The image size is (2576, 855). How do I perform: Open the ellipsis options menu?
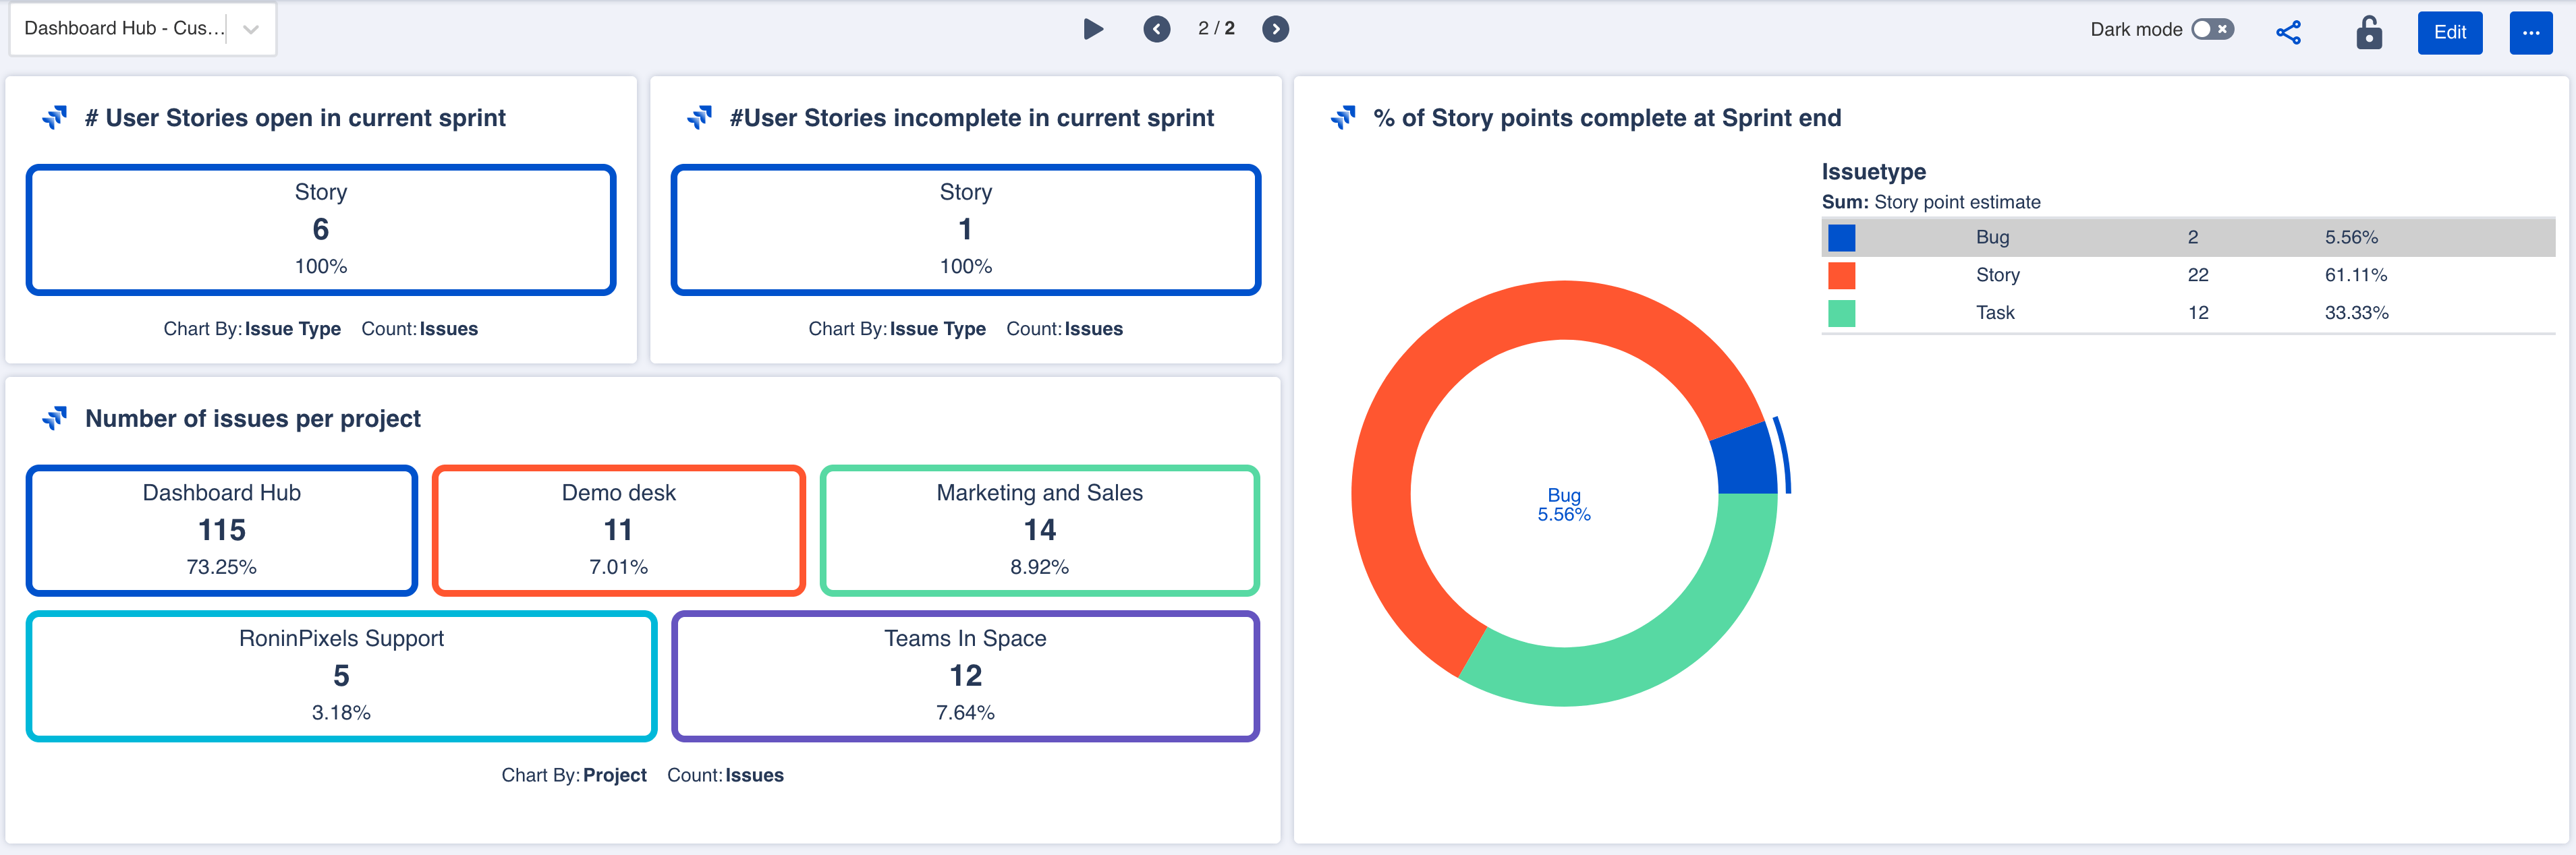click(x=2532, y=33)
